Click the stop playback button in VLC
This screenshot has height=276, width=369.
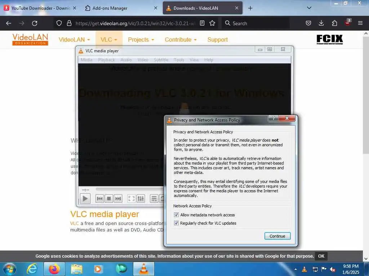[x=109, y=198]
